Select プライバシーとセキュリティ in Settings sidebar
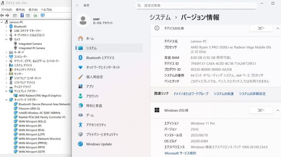The width and height of the screenshot is (281, 157). pyautogui.click(x=102, y=135)
